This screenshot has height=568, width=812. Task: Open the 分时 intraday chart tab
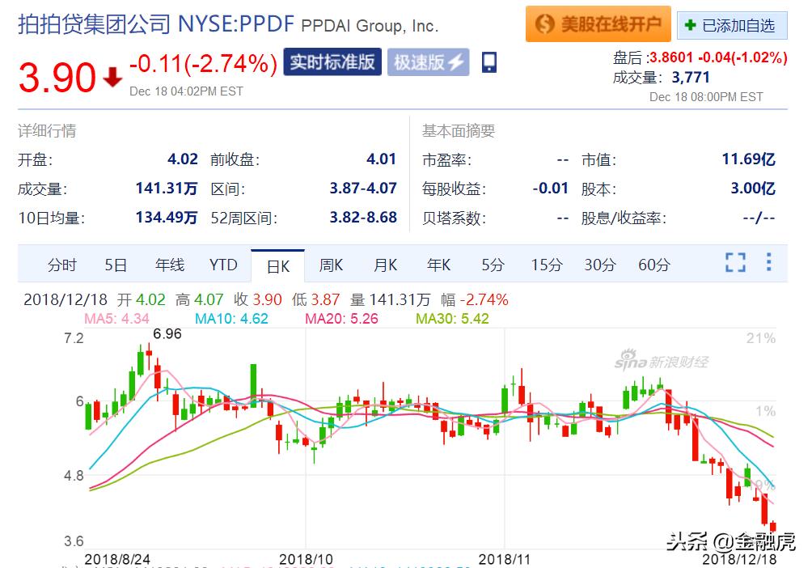[x=61, y=265]
